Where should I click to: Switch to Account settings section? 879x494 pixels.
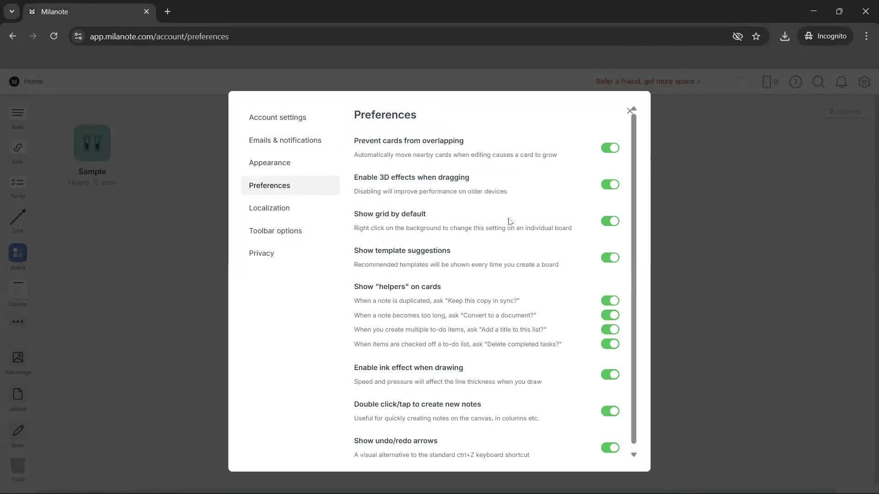click(x=278, y=117)
